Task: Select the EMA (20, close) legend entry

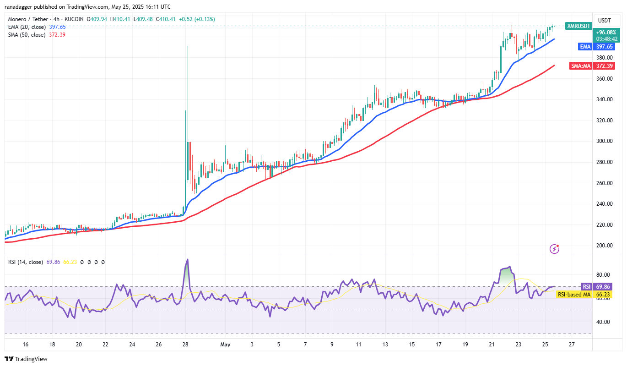Action: (x=27, y=27)
